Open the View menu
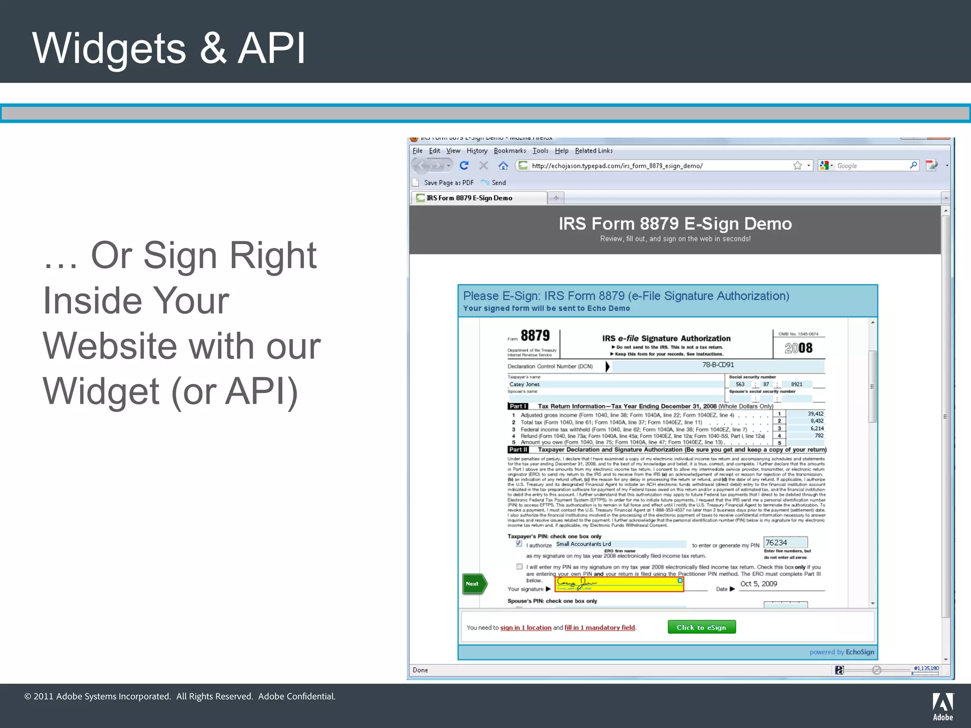This screenshot has height=728, width=971. 453,151
